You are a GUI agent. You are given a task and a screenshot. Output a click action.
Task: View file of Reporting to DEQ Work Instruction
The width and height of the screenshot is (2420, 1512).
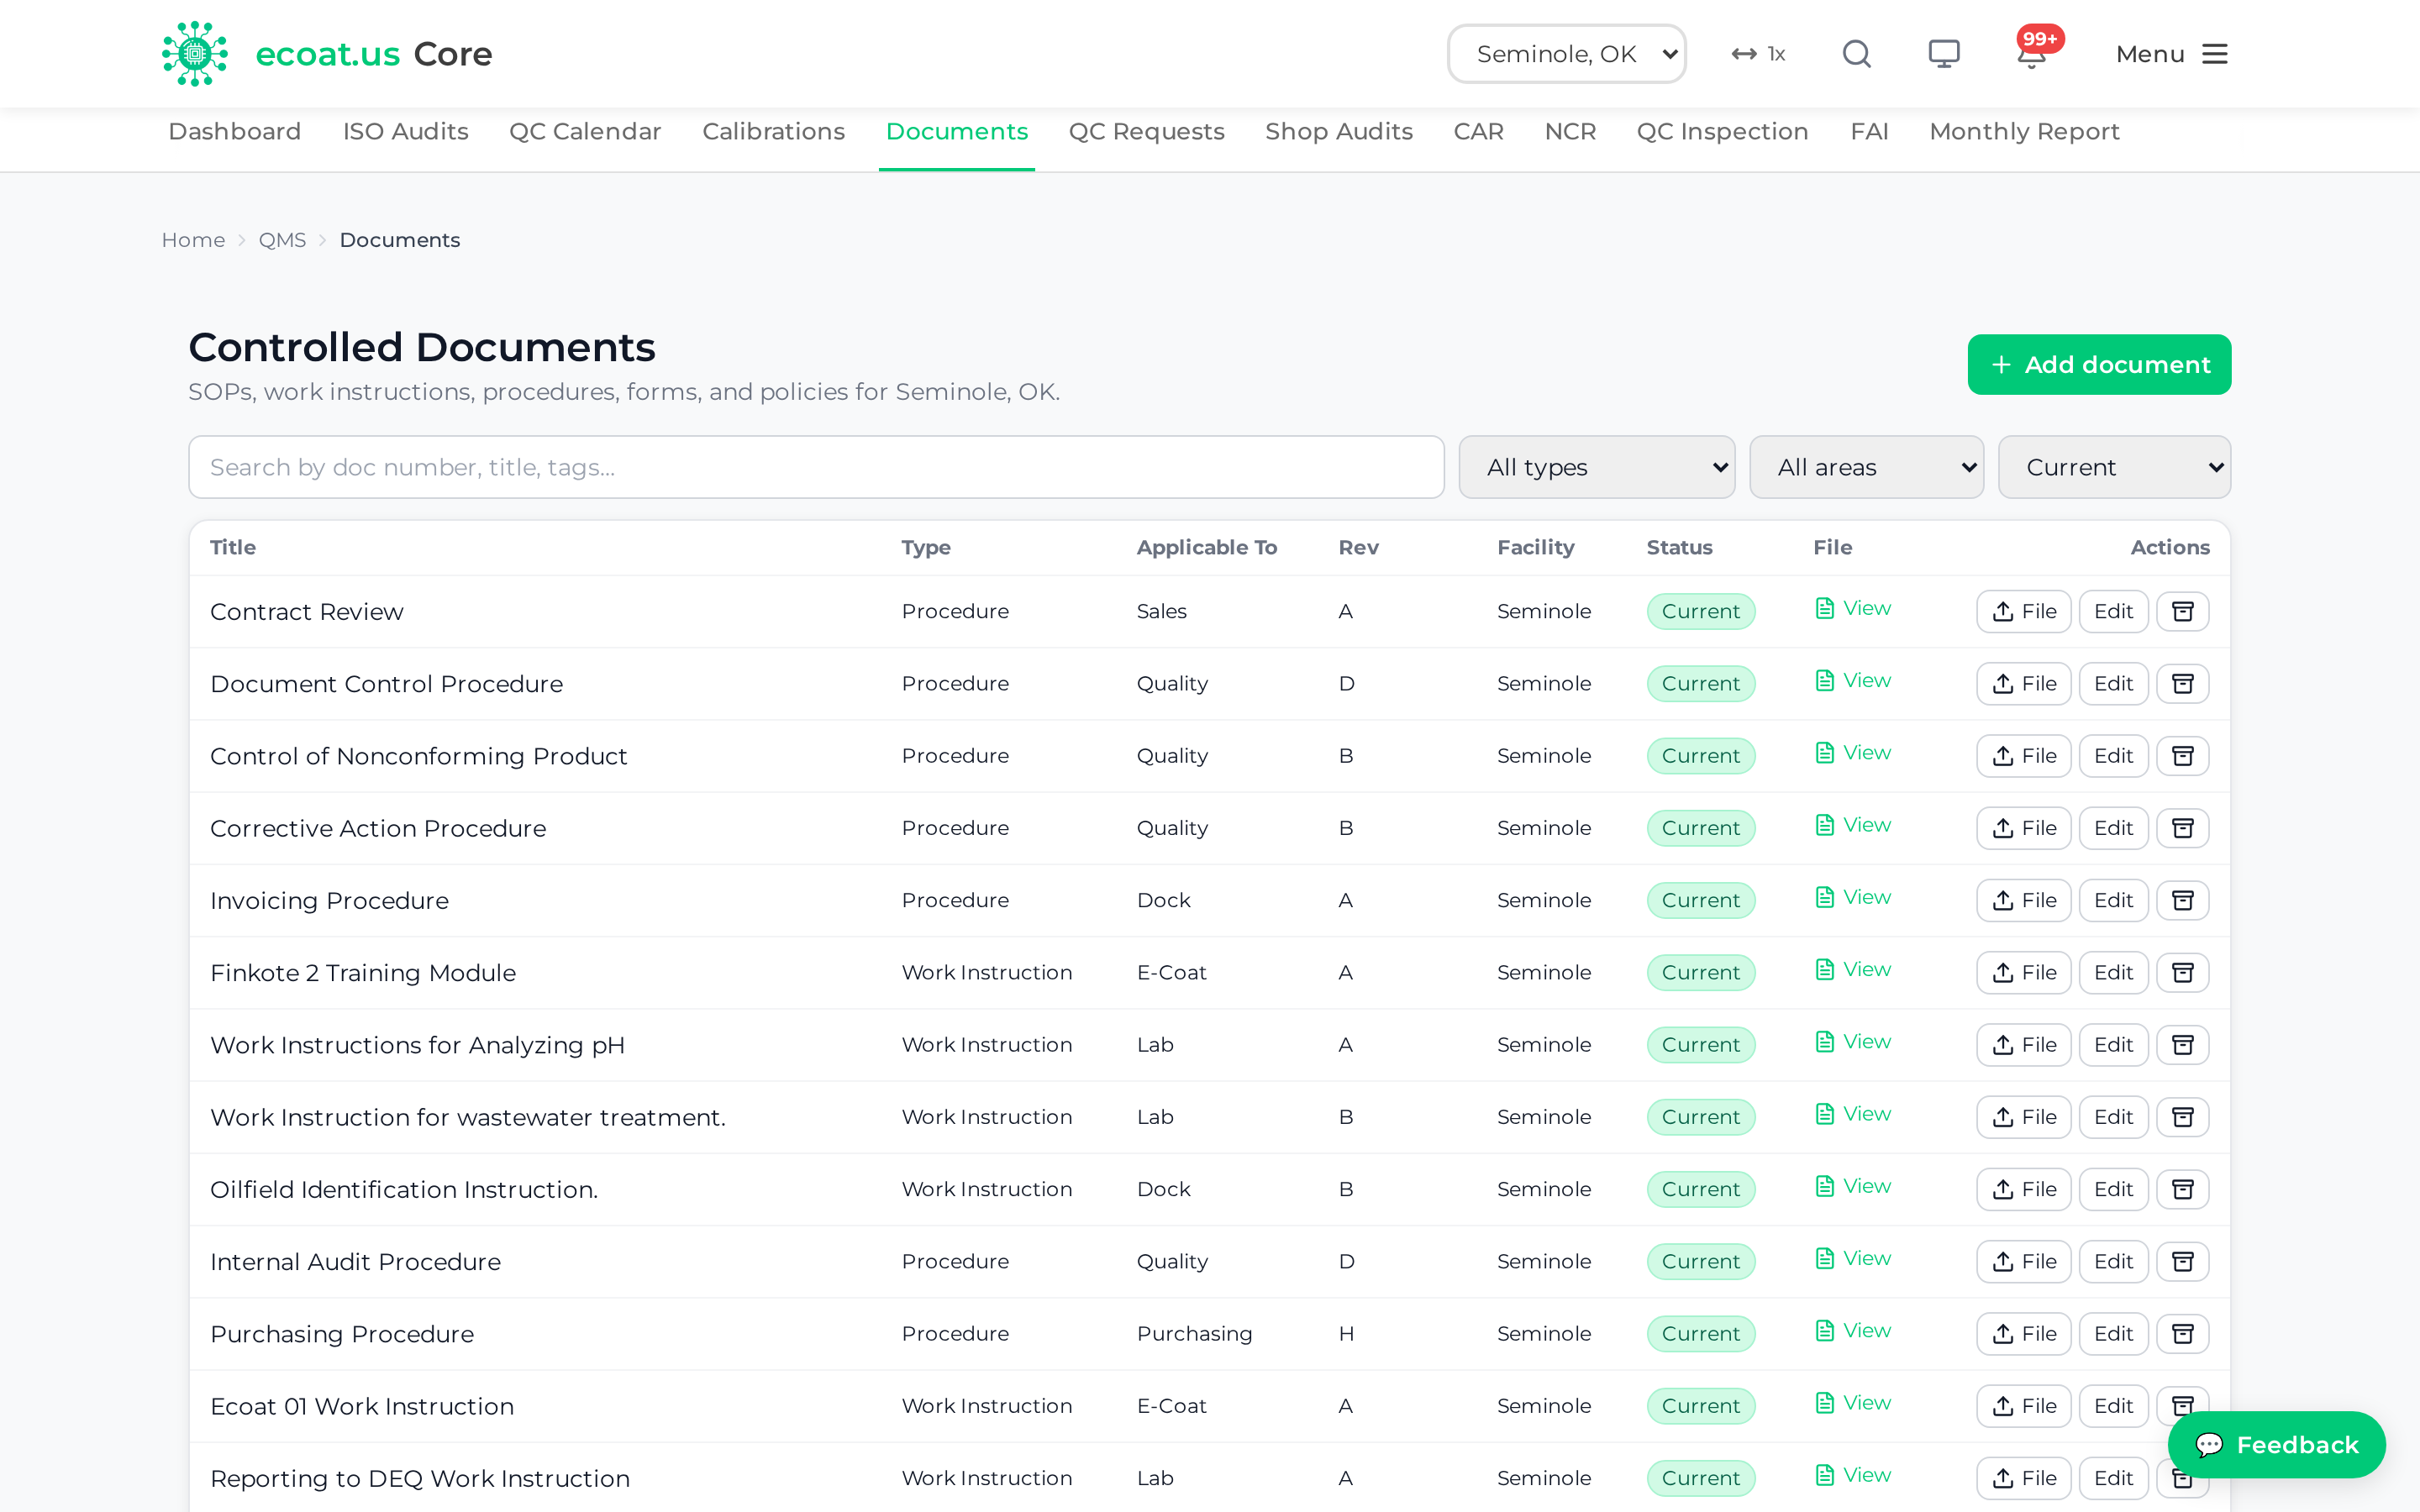(1852, 1475)
